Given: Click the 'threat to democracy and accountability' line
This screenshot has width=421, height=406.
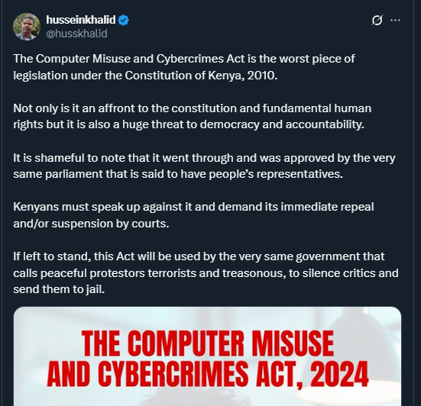Looking at the screenshot, I should tap(189, 124).
